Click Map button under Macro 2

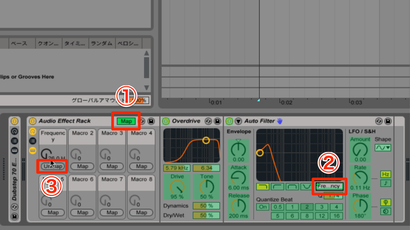point(82,166)
